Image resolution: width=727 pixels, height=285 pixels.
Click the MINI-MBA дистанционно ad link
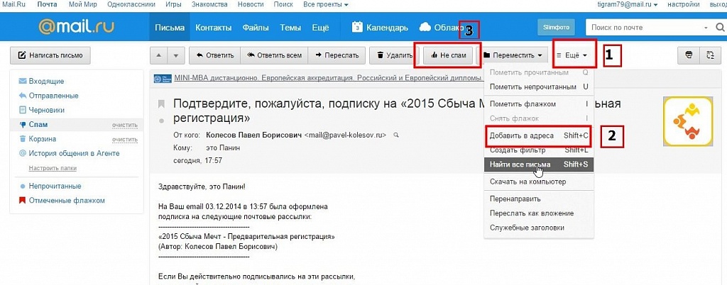(x=328, y=78)
